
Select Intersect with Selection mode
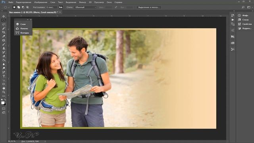27,7
